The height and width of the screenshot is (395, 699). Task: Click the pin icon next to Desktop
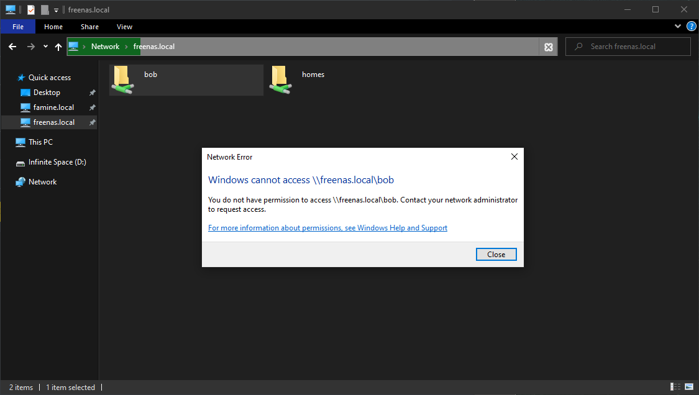93,93
